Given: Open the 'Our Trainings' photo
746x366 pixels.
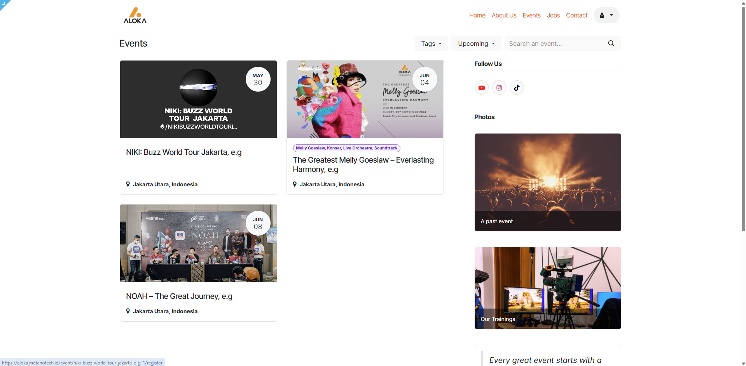Looking at the screenshot, I should pos(548,288).
